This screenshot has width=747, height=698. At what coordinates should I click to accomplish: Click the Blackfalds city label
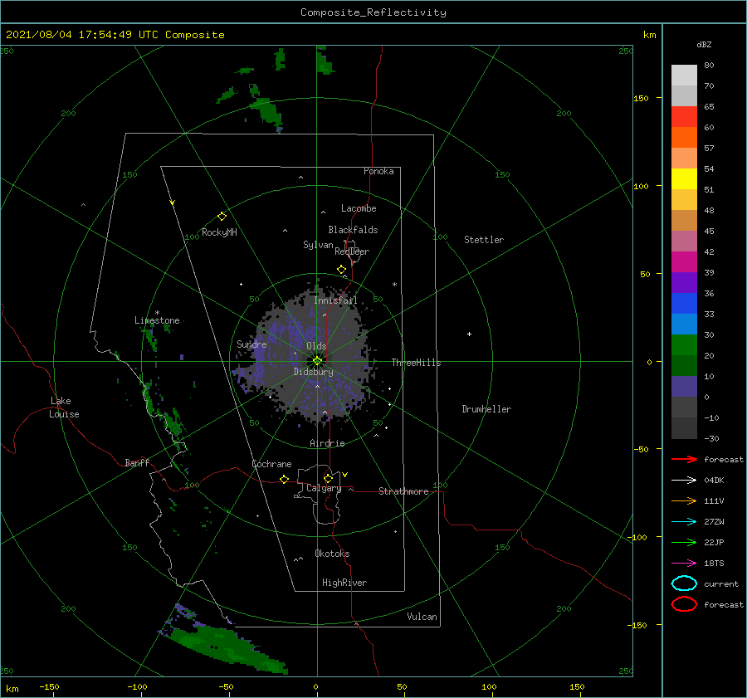click(x=353, y=230)
